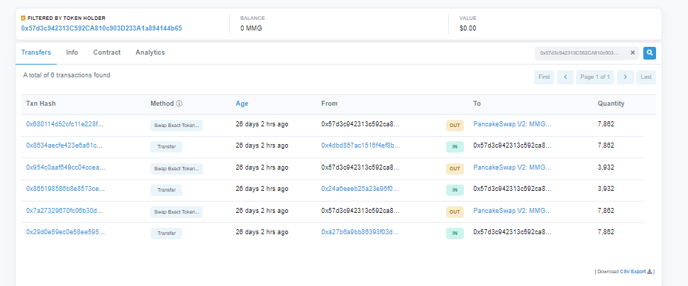Image resolution: width=688 pixels, height=286 pixels.
Task: Click the CSV Export download icon
Action: tap(650, 272)
